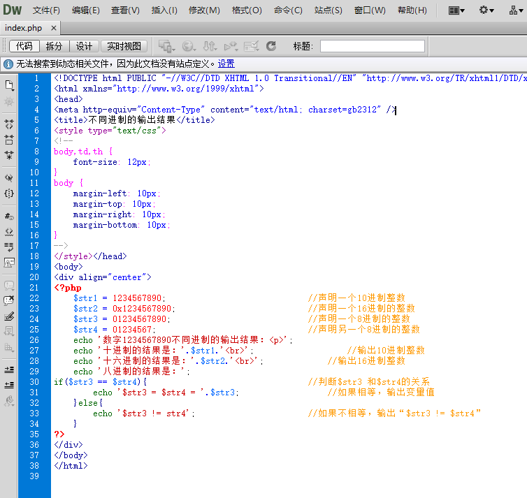Open File Management arrows dropdown

tap(210, 46)
